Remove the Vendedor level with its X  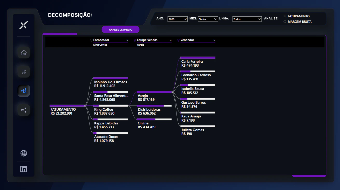point(214,40)
